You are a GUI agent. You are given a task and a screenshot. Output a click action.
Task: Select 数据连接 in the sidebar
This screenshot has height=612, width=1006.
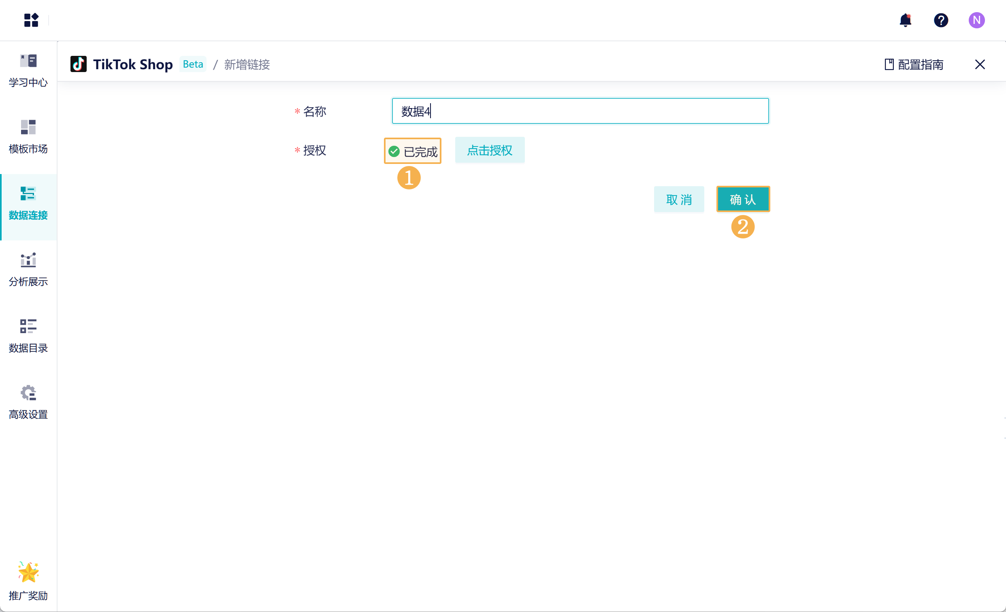[28, 203]
